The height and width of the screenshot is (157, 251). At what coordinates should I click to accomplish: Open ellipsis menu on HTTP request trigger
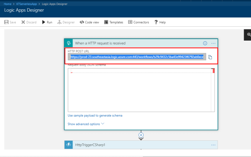pyautogui.click(x=213, y=43)
